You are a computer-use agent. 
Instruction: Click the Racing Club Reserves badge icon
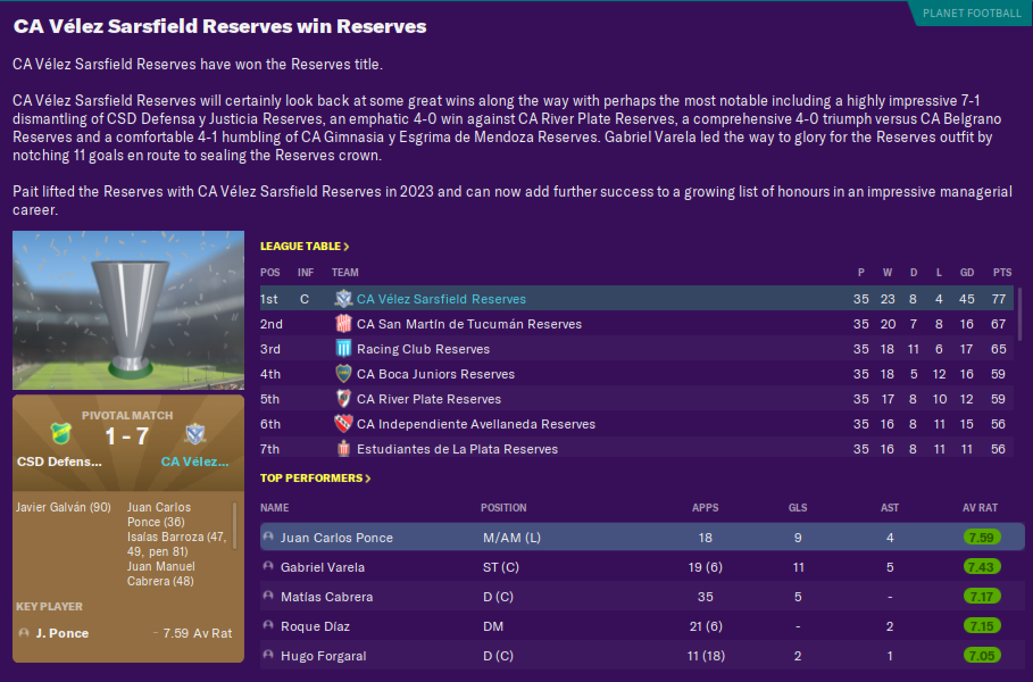pyautogui.click(x=343, y=349)
